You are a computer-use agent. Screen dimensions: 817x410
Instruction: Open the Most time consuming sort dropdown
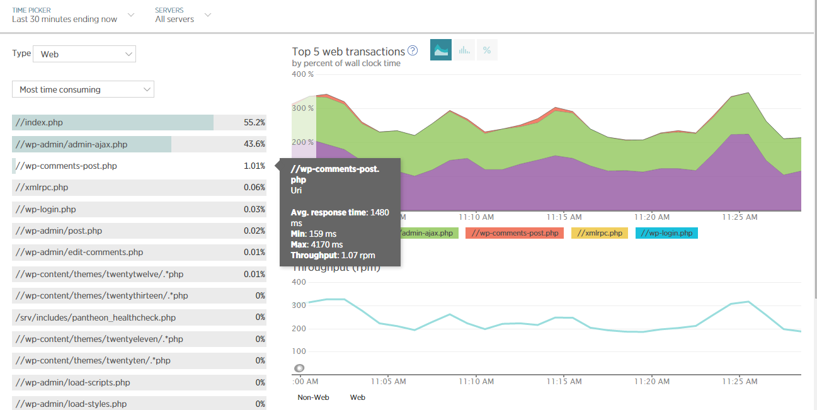83,89
